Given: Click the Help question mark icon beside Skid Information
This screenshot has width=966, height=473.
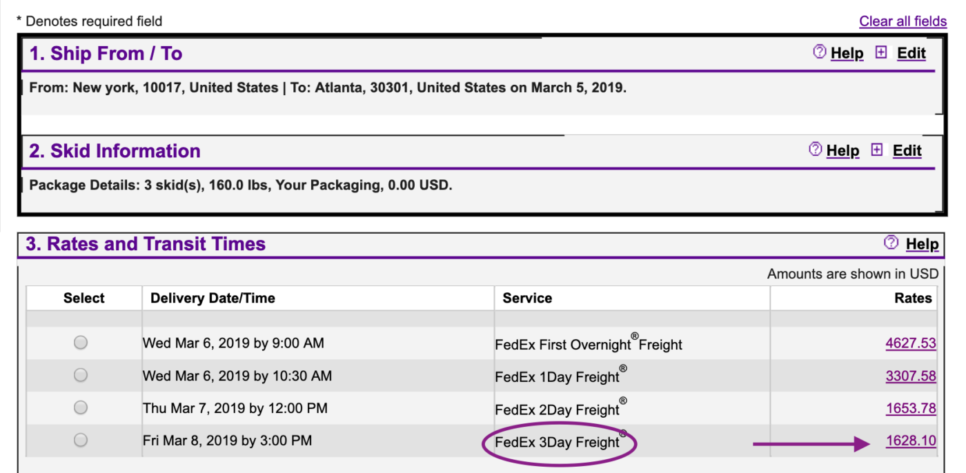Looking at the screenshot, I should coord(814,150).
